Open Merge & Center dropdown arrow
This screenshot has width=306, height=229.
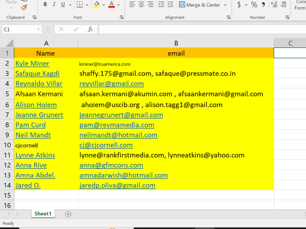pos(225,5)
